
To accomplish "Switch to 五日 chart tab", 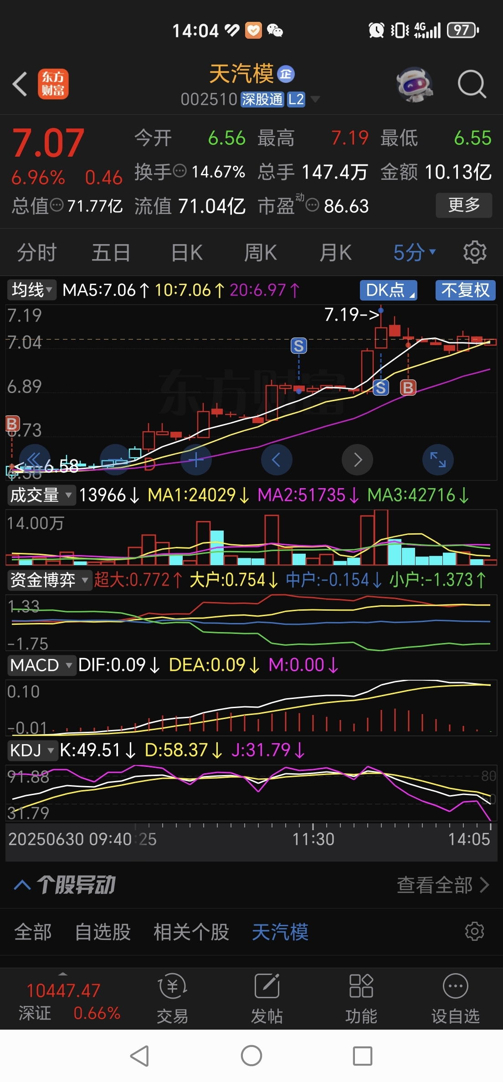I will 111,252.
